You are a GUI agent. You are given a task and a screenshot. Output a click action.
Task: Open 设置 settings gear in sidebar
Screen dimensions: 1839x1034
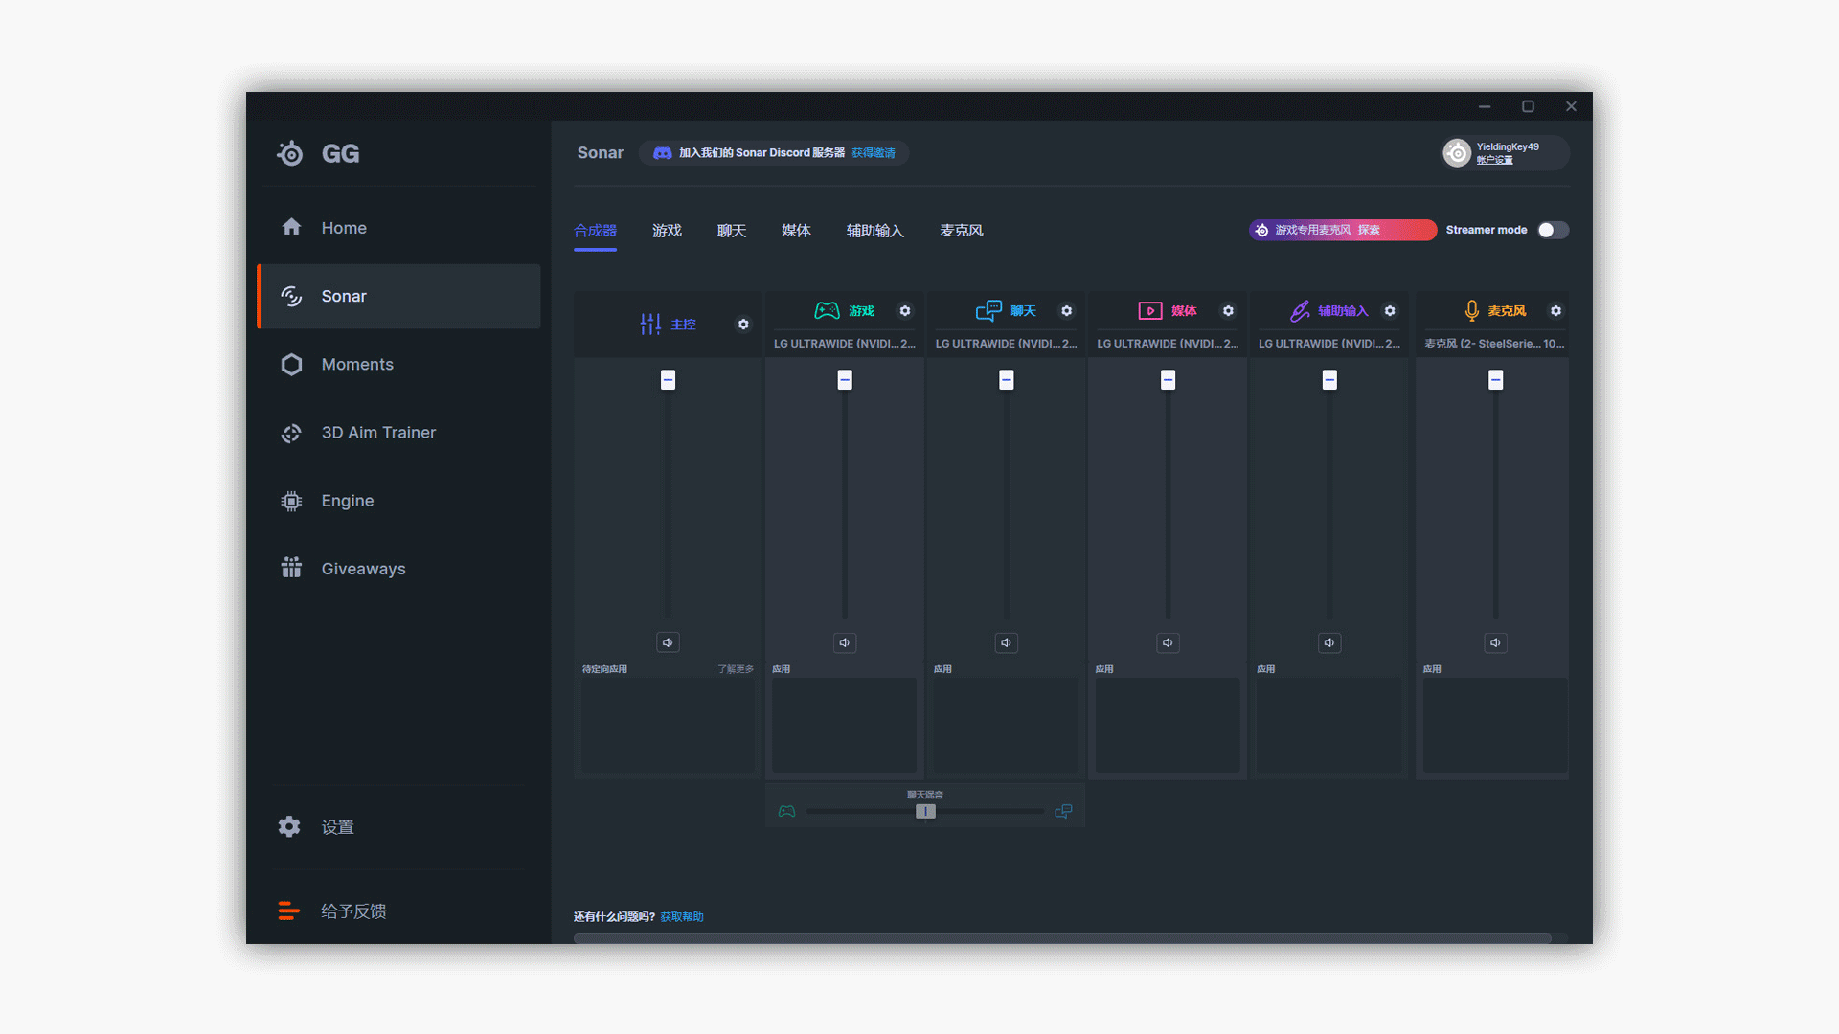[x=289, y=826]
